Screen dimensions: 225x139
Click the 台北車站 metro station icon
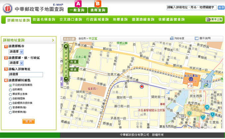point(206,85)
